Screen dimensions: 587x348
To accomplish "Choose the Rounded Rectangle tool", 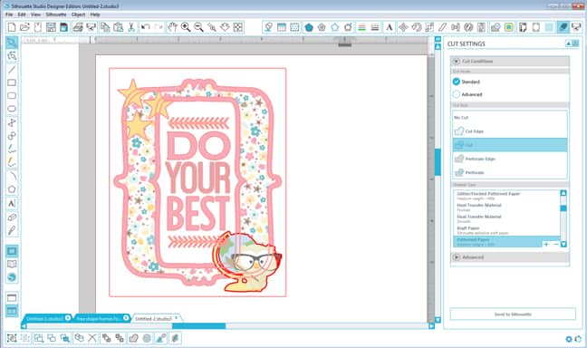I will pyautogui.click(x=12, y=95).
